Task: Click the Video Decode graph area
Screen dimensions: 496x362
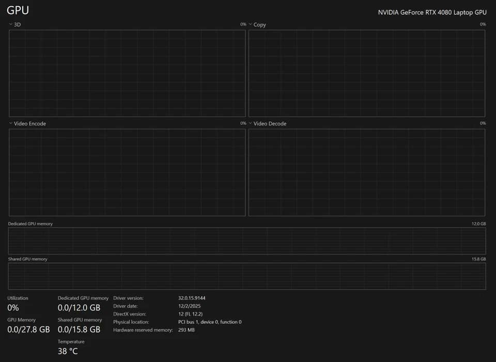Action: click(x=367, y=172)
